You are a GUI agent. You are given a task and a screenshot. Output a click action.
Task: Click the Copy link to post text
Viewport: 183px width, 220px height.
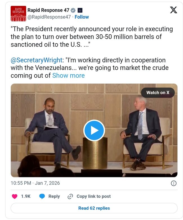93,196
